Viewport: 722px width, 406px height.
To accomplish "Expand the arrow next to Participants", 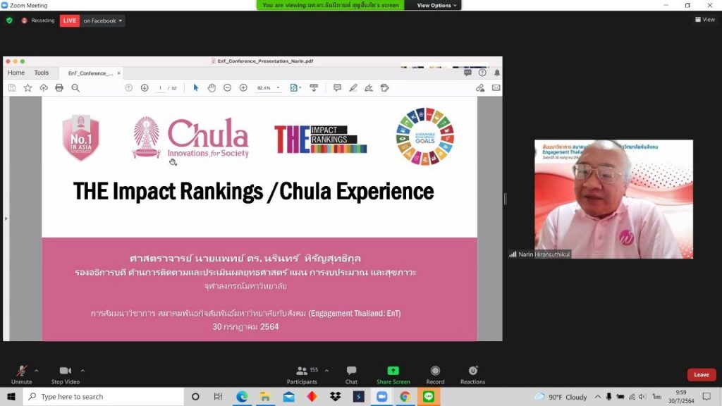I will point(326,370).
